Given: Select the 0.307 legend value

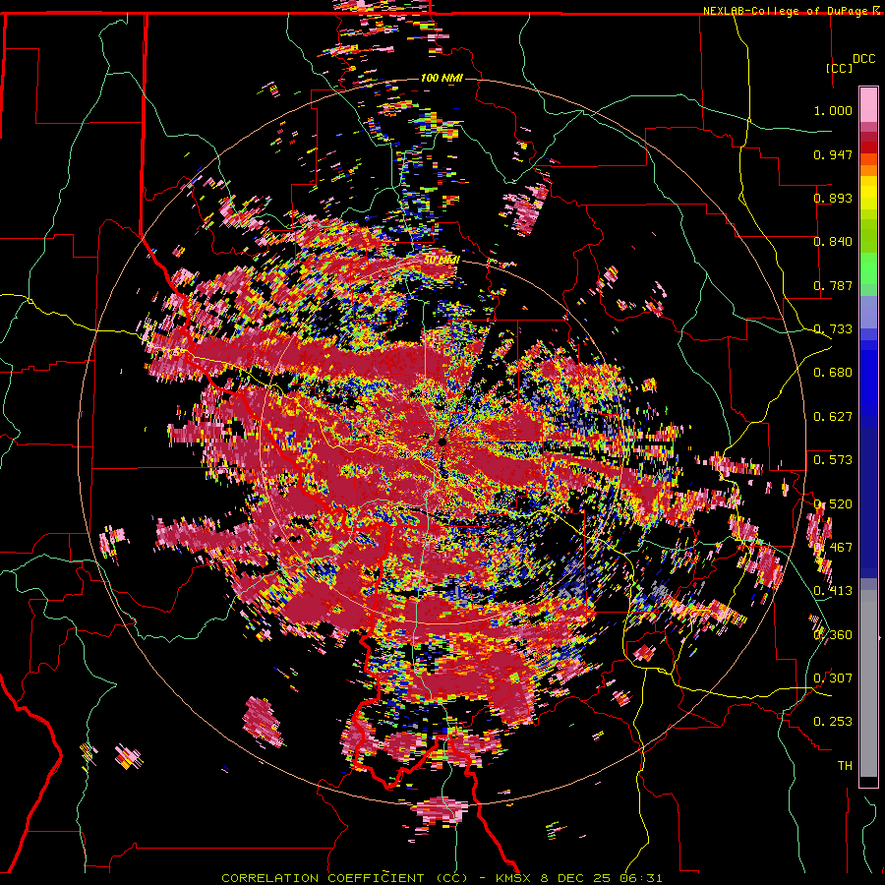Looking at the screenshot, I should (x=833, y=678).
